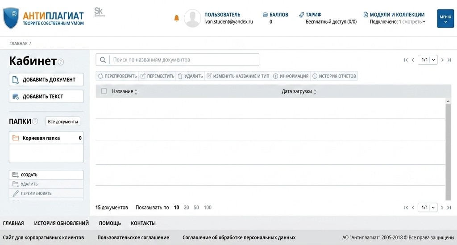457x245 pixels.
Task: Click УДАЛИТЬ folder button in sidebar
Action: [46, 184]
